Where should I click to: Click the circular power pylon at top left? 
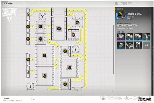(x=42, y=16)
